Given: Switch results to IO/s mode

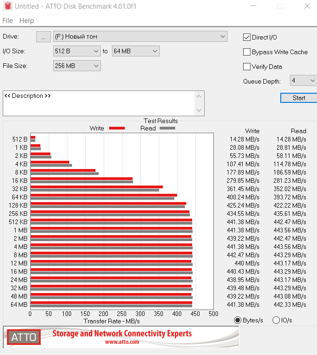Looking at the screenshot, I should [x=276, y=320].
